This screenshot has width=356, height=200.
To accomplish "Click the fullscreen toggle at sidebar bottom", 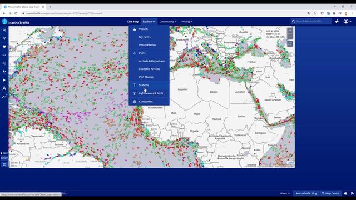I will coord(4,164).
